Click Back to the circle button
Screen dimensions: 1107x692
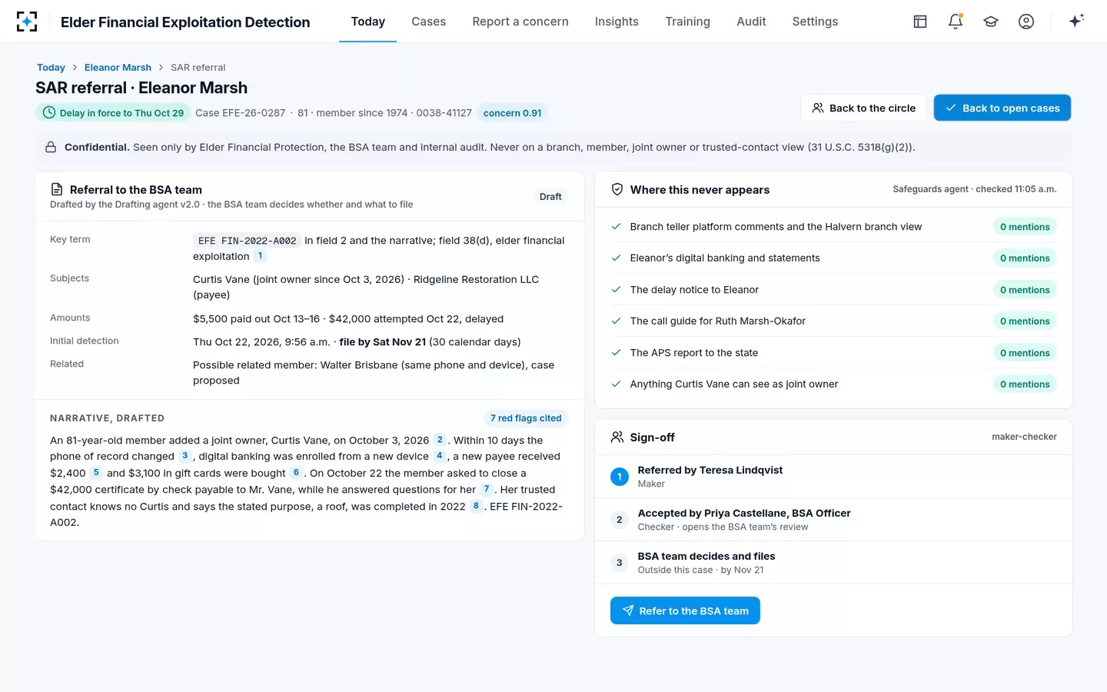point(864,108)
